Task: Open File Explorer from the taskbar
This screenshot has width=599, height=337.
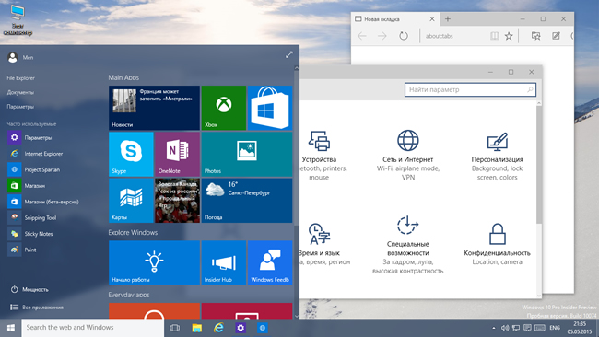Action: [196, 328]
